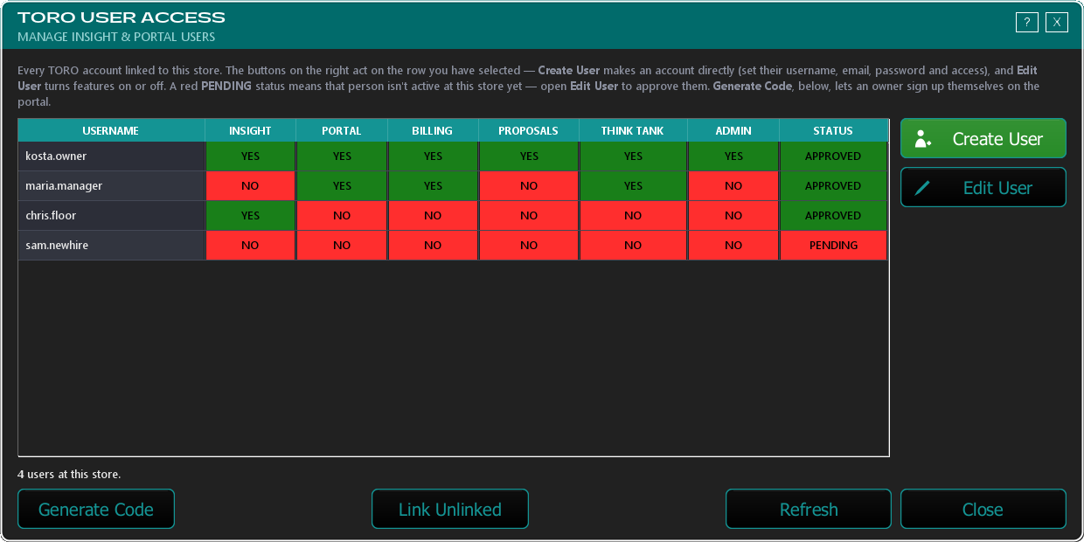Click the INSIGHT column header

coord(250,130)
